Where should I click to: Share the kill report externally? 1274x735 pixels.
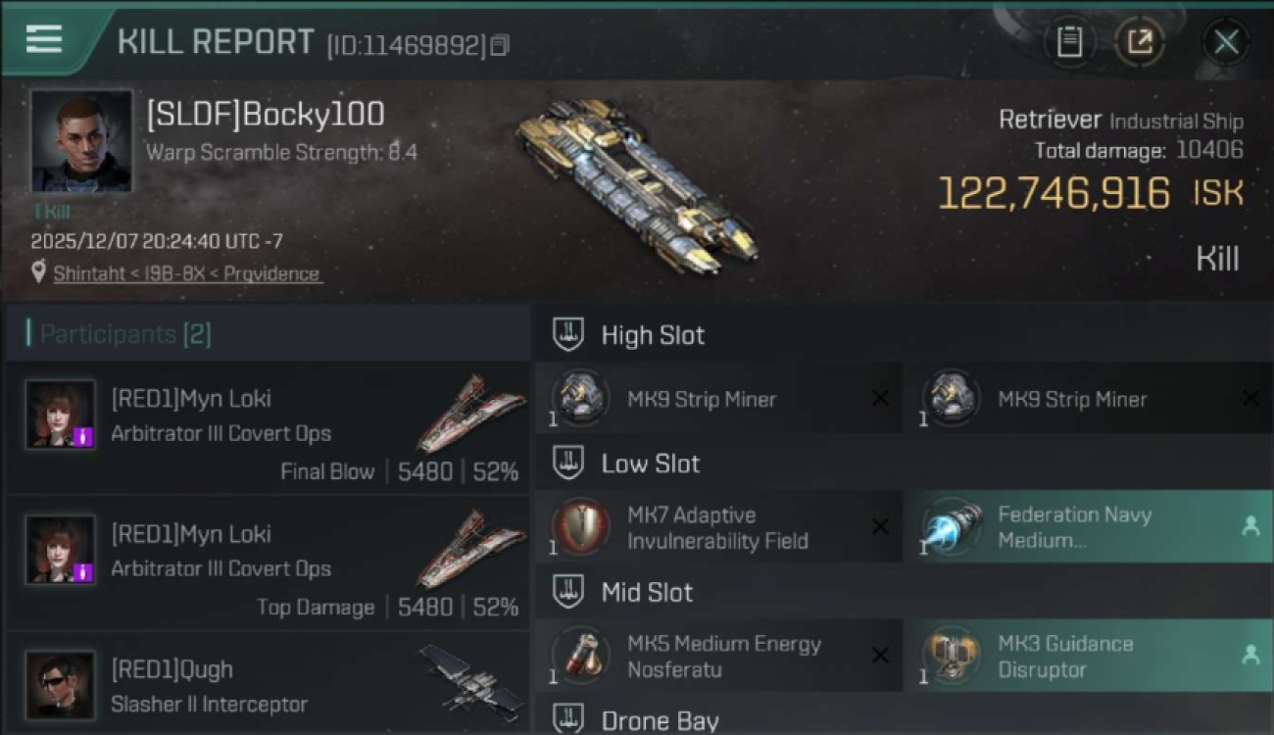(1139, 41)
